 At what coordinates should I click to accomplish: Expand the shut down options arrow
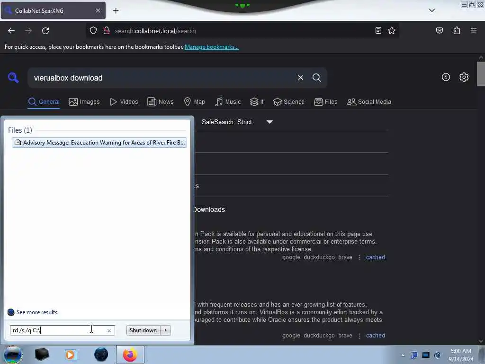coord(165,330)
